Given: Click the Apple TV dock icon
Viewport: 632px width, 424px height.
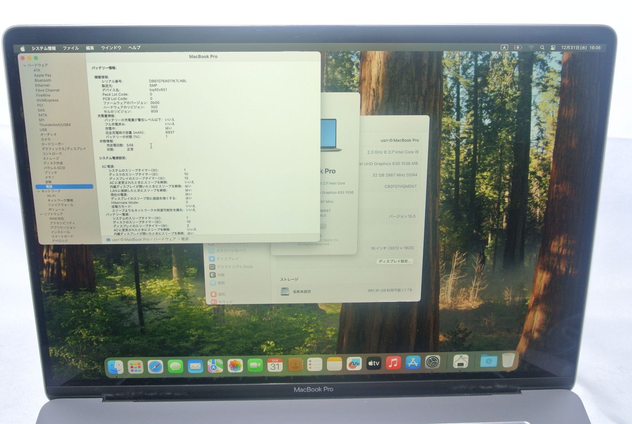Looking at the screenshot, I should tap(373, 363).
